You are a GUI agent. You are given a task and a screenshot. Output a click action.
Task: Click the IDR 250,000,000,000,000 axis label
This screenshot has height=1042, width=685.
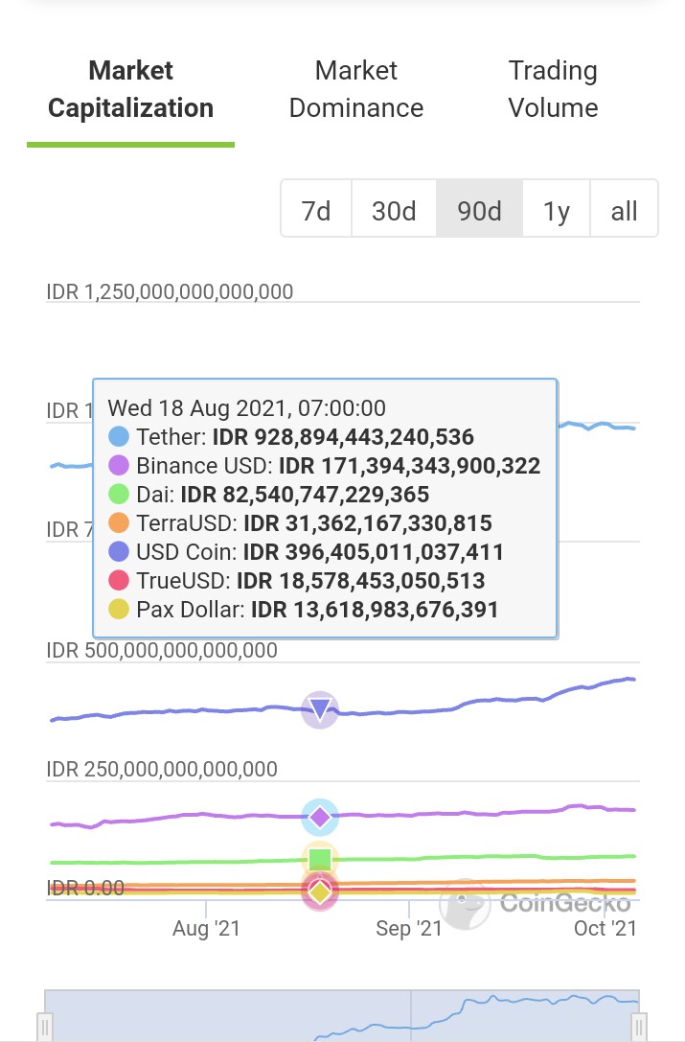162,769
